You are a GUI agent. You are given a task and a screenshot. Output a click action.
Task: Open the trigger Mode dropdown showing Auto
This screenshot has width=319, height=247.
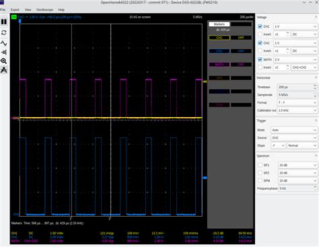[x=294, y=130]
